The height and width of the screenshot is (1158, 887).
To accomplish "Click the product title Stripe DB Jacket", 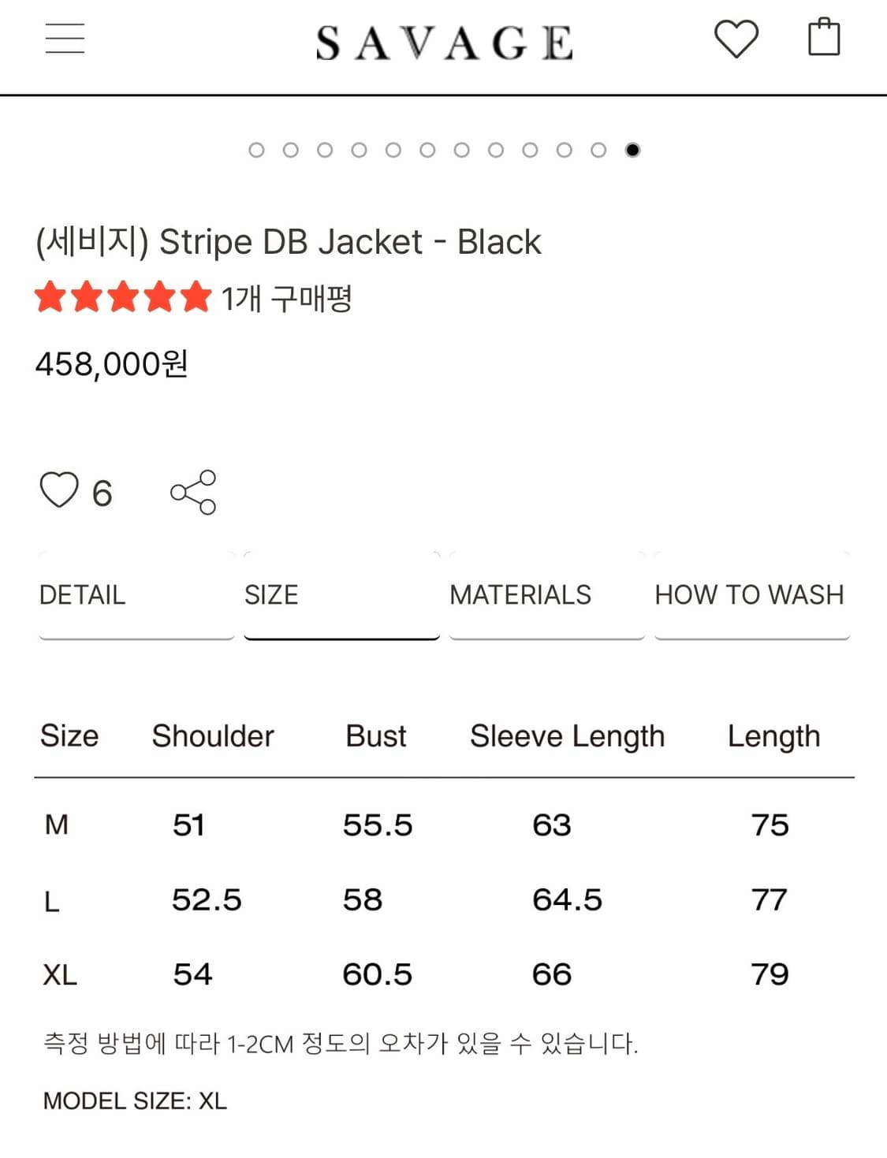I will point(289,242).
